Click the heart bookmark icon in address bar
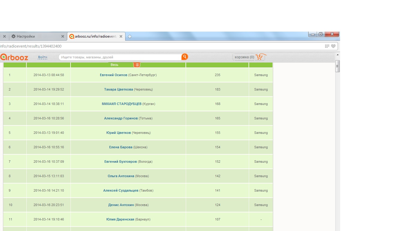The width and height of the screenshot is (410, 231). [x=333, y=46]
